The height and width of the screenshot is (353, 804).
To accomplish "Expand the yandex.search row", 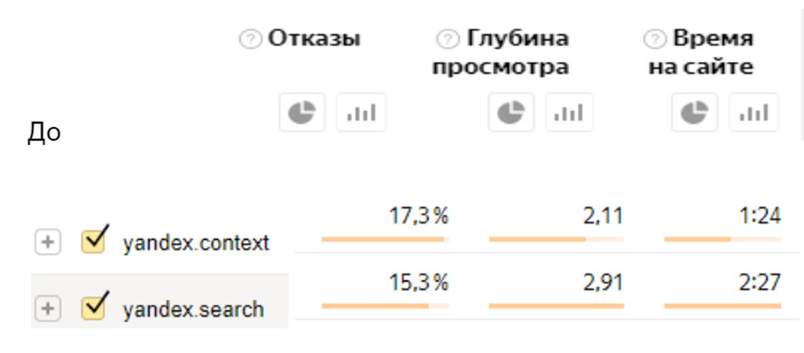I will (47, 309).
